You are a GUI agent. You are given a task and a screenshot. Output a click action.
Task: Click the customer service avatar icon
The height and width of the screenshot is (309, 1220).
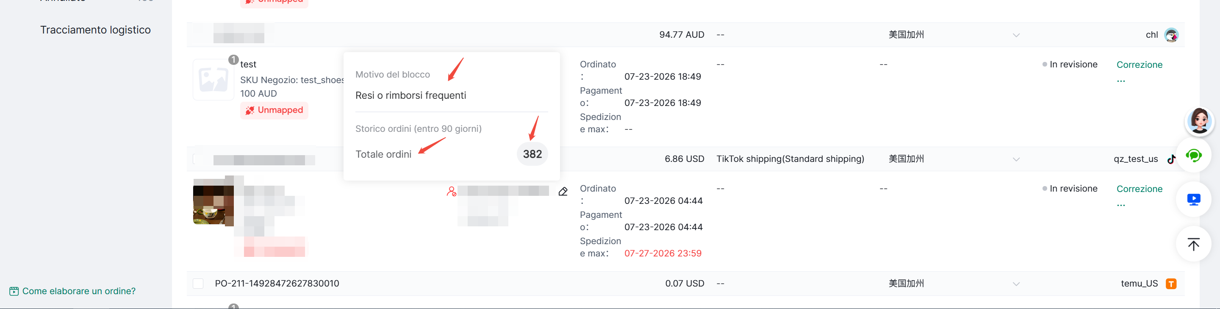(x=1199, y=120)
